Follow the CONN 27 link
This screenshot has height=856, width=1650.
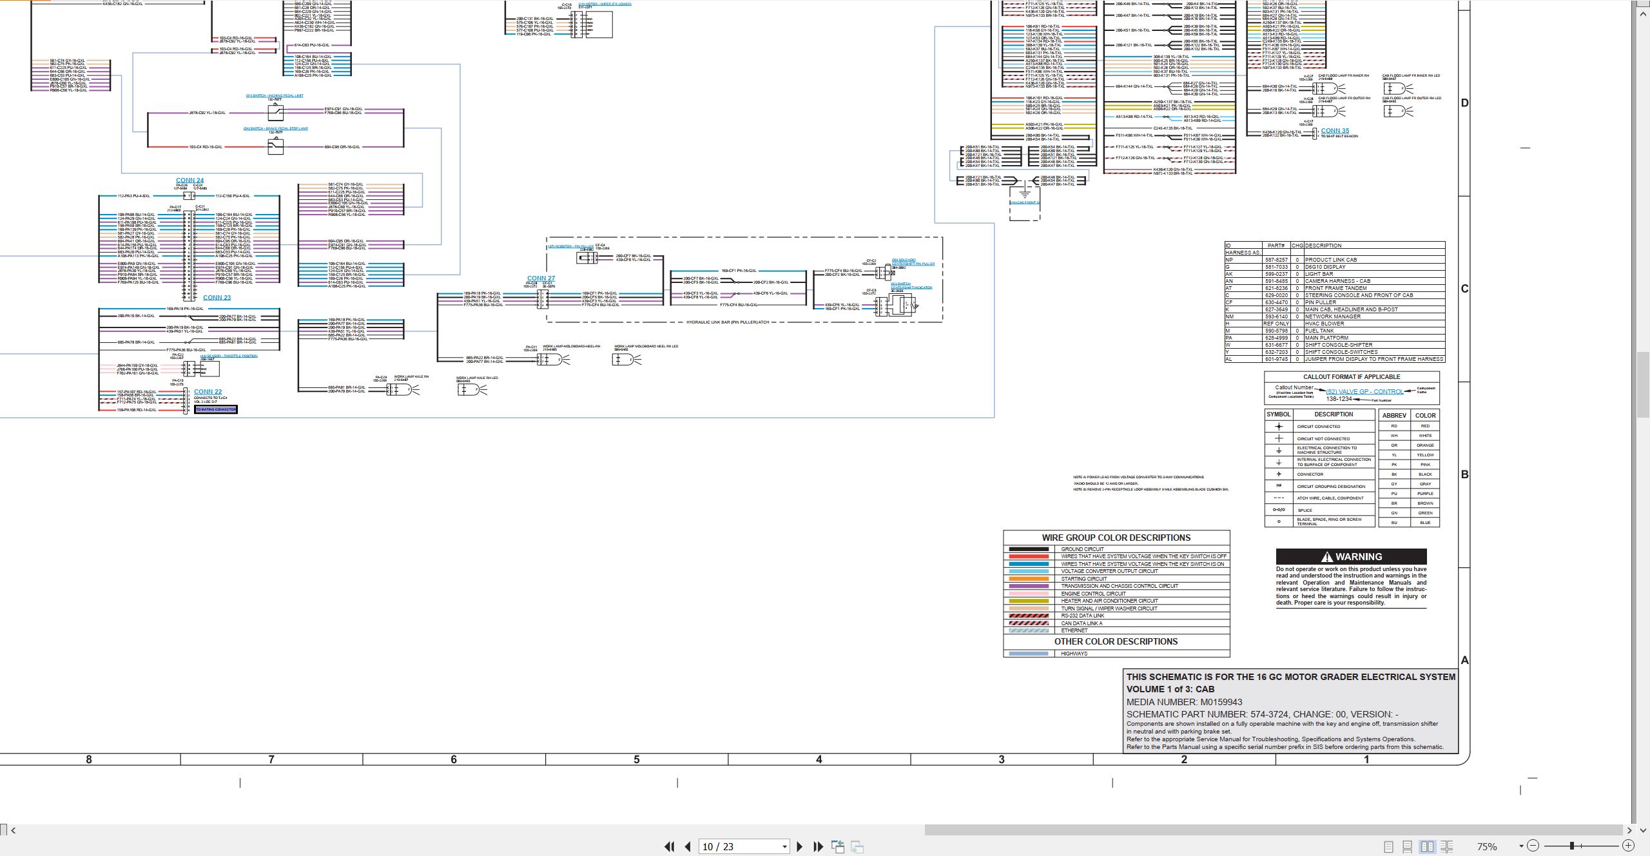[541, 278]
